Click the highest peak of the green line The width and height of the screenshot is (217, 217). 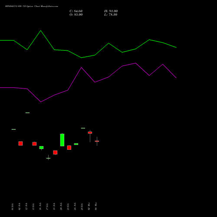pos(41,31)
